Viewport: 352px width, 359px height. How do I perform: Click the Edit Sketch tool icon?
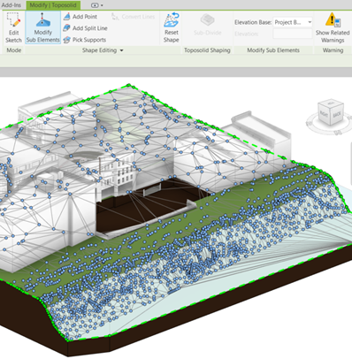coord(13,27)
